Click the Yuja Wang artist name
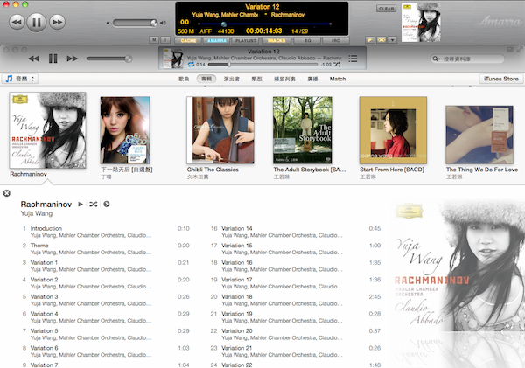The height and width of the screenshot is (368, 525). coord(37,213)
